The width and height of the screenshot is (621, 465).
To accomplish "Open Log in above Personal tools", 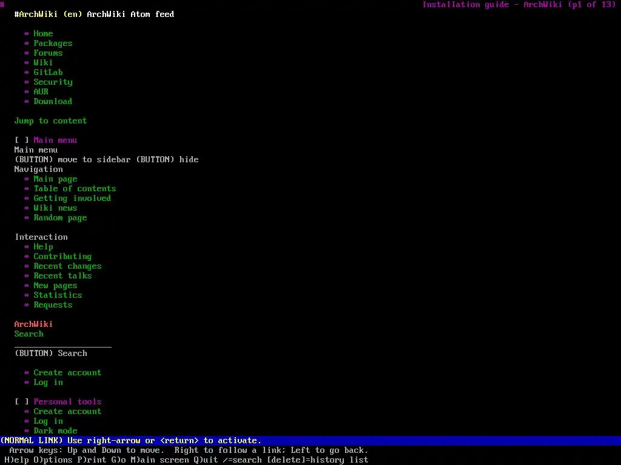I will click(49, 383).
